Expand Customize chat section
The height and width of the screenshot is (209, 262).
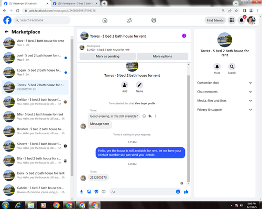224,83
